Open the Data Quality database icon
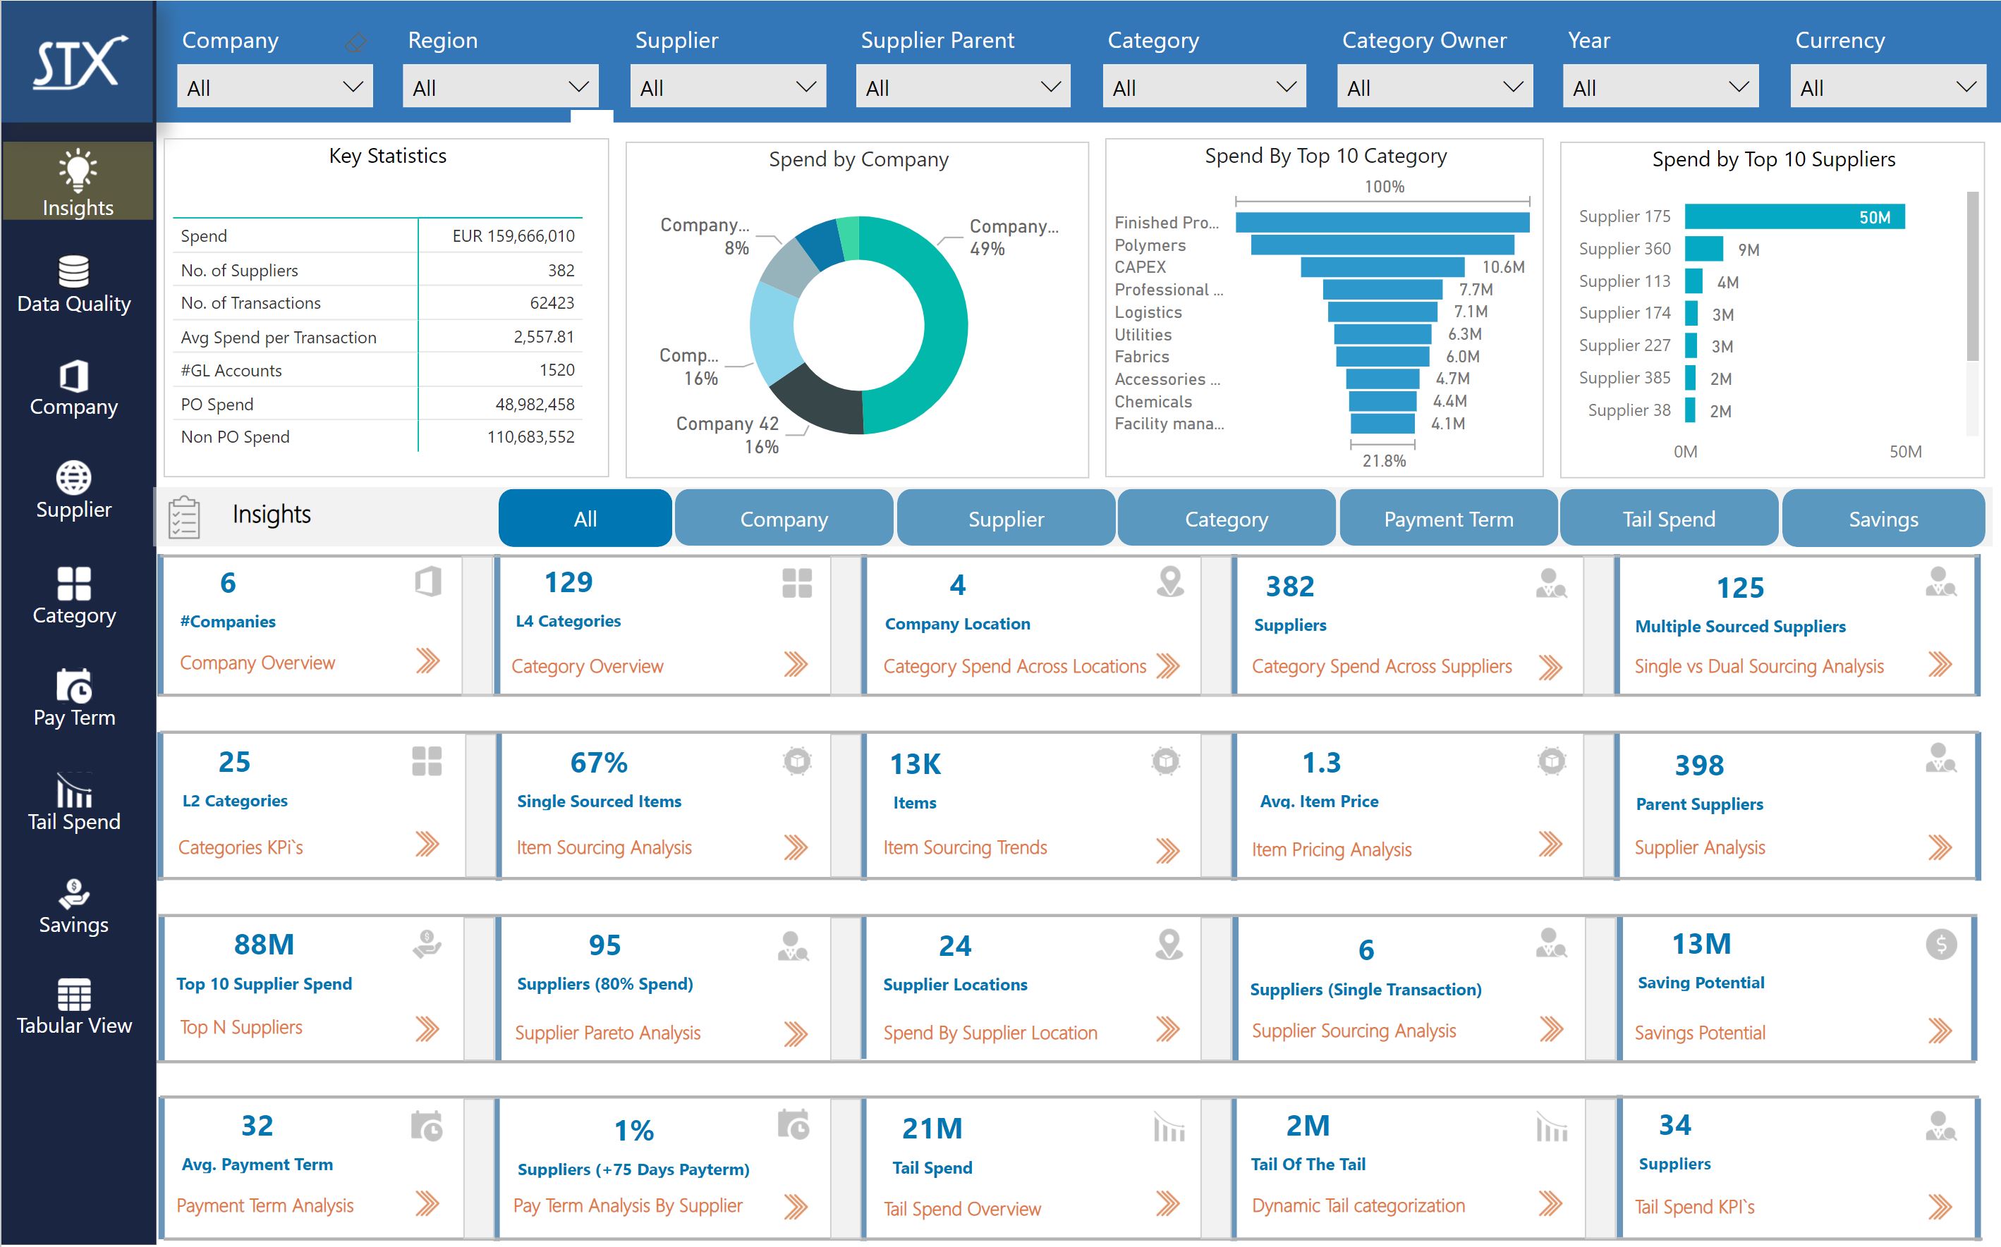 (x=73, y=271)
